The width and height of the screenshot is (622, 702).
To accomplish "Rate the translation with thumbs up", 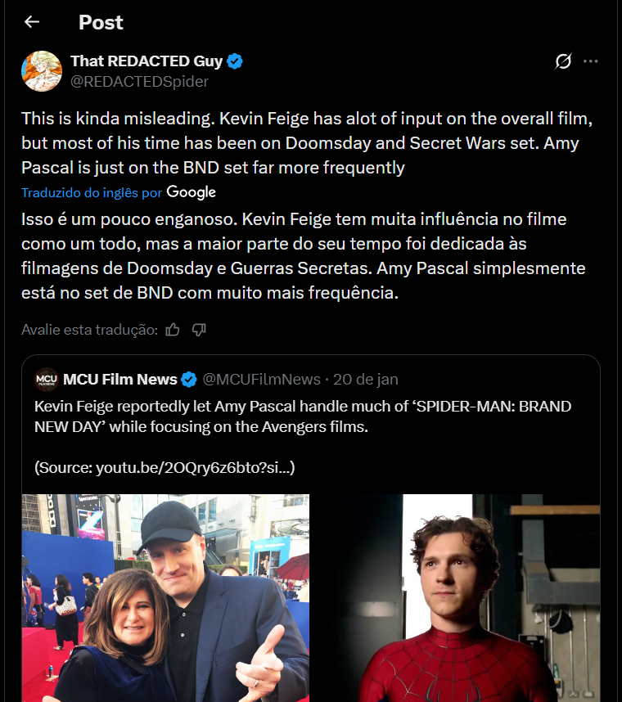I will tap(173, 330).
